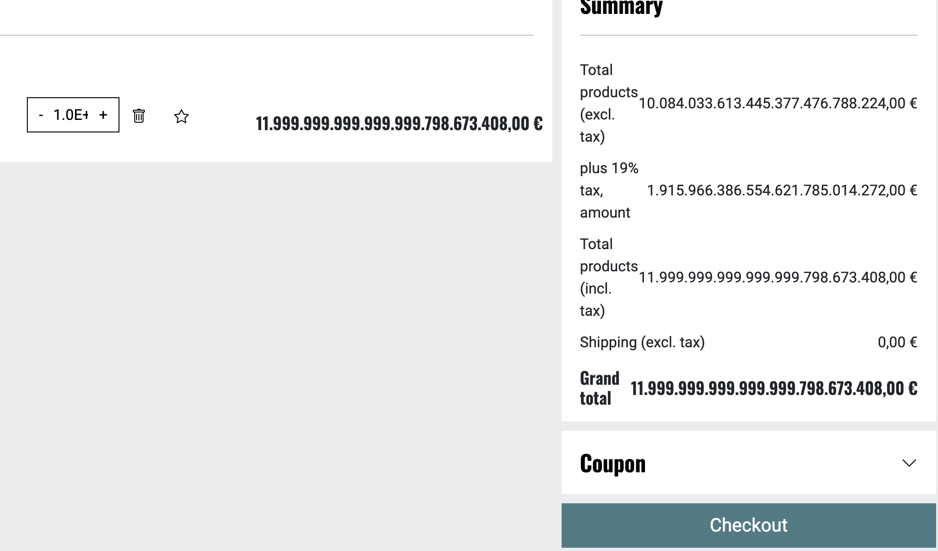Viewport: 938px width, 551px height.
Task: Add item to wishlist with star icon
Action: (x=181, y=116)
